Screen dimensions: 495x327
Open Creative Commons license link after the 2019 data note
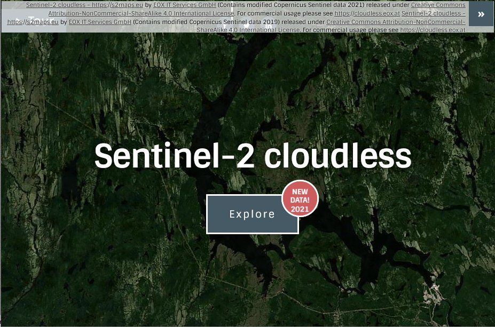[x=396, y=22]
